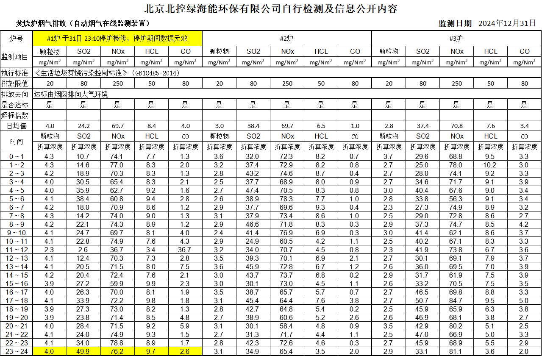Select the 日均值 row label
This screenshot has height=356, width=542.
[17, 126]
